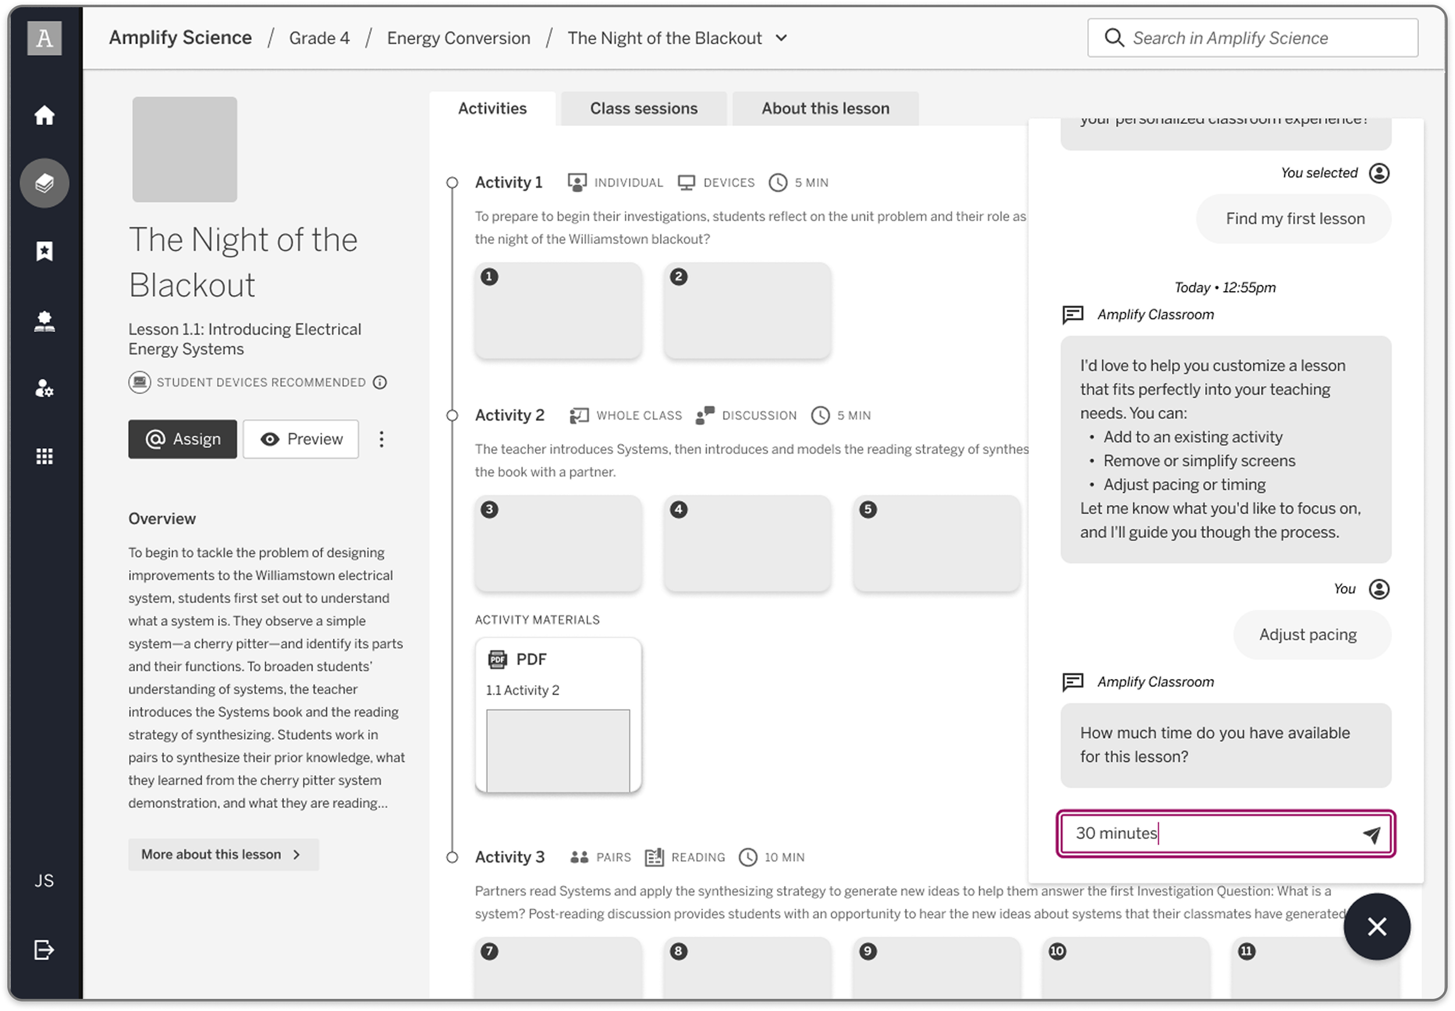This screenshot has width=1455, height=1011.
Task: Go to Home in the sidebar
Action: click(44, 115)
